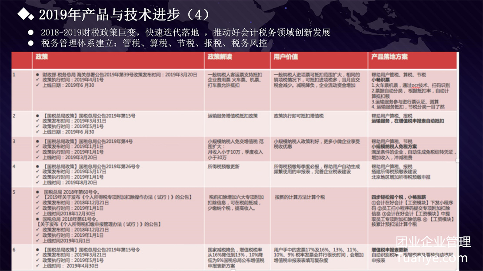Click "一般纳税人进项票可抵扣范围扩大" text

pyautogui.click(x=310, y=75)
